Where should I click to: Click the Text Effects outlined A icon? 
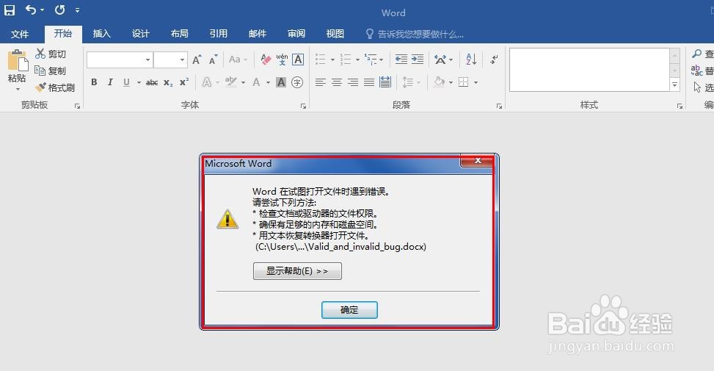(x=207, y=82)
